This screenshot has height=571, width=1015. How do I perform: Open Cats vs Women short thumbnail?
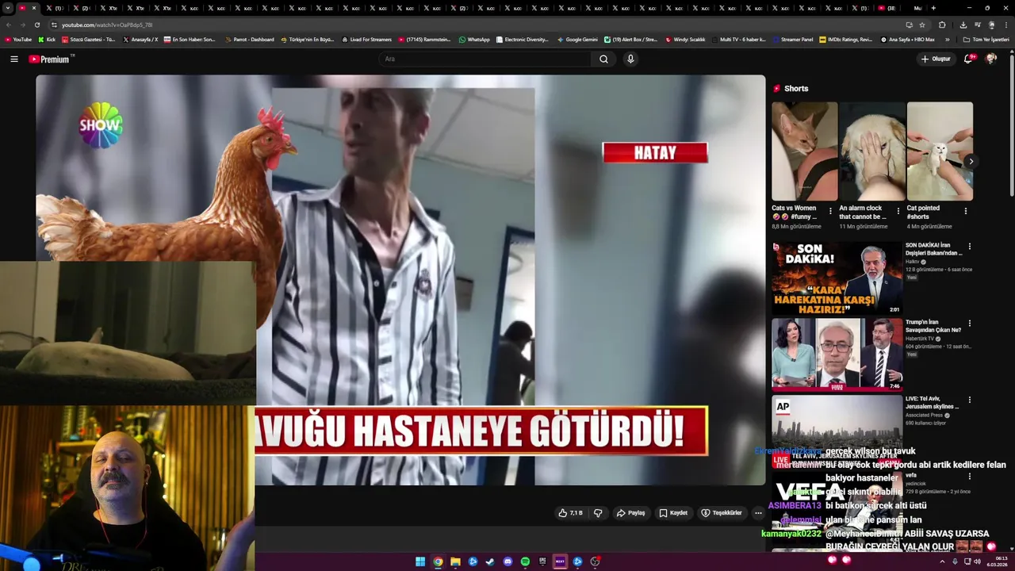(x=804, y=151)
